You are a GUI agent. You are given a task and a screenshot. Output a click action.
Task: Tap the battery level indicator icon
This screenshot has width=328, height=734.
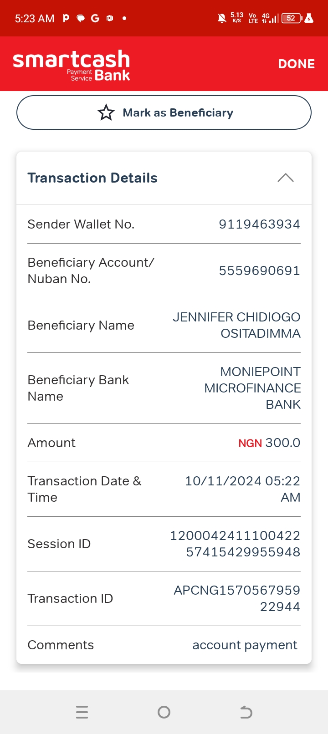292,18
